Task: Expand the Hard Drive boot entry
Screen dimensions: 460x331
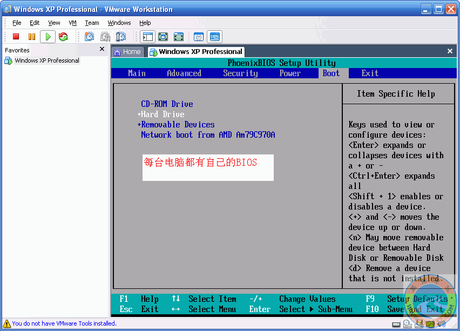Action: 161,114
